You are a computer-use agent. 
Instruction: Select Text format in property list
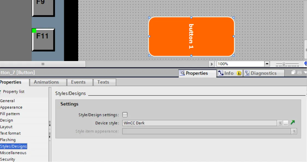coord(10,133)
